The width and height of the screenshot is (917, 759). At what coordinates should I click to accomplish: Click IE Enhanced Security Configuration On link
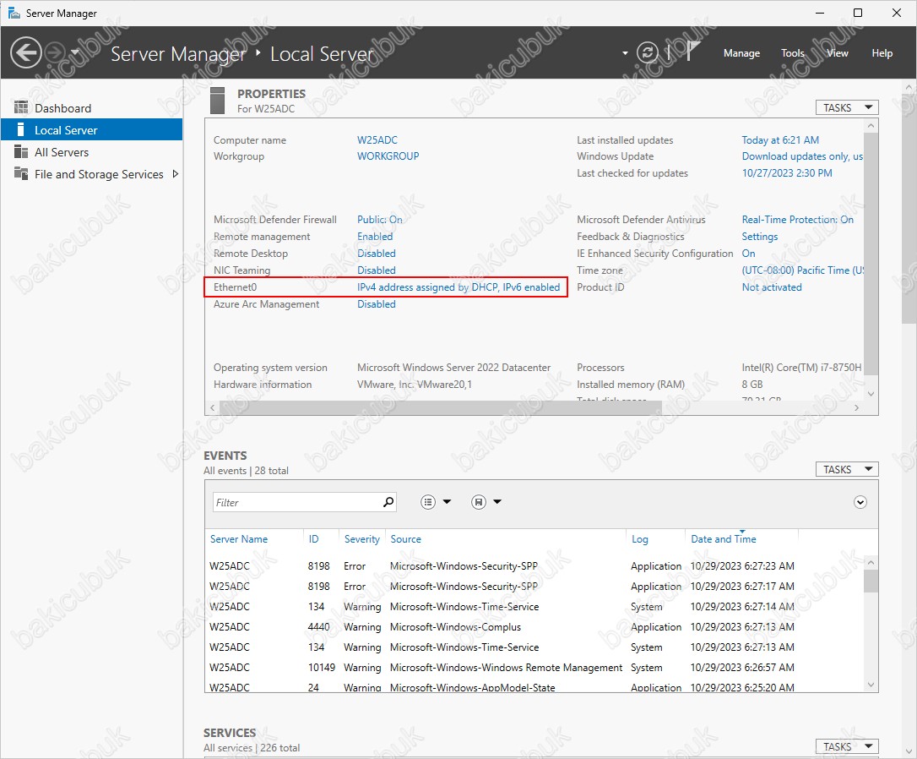[749, 254]
